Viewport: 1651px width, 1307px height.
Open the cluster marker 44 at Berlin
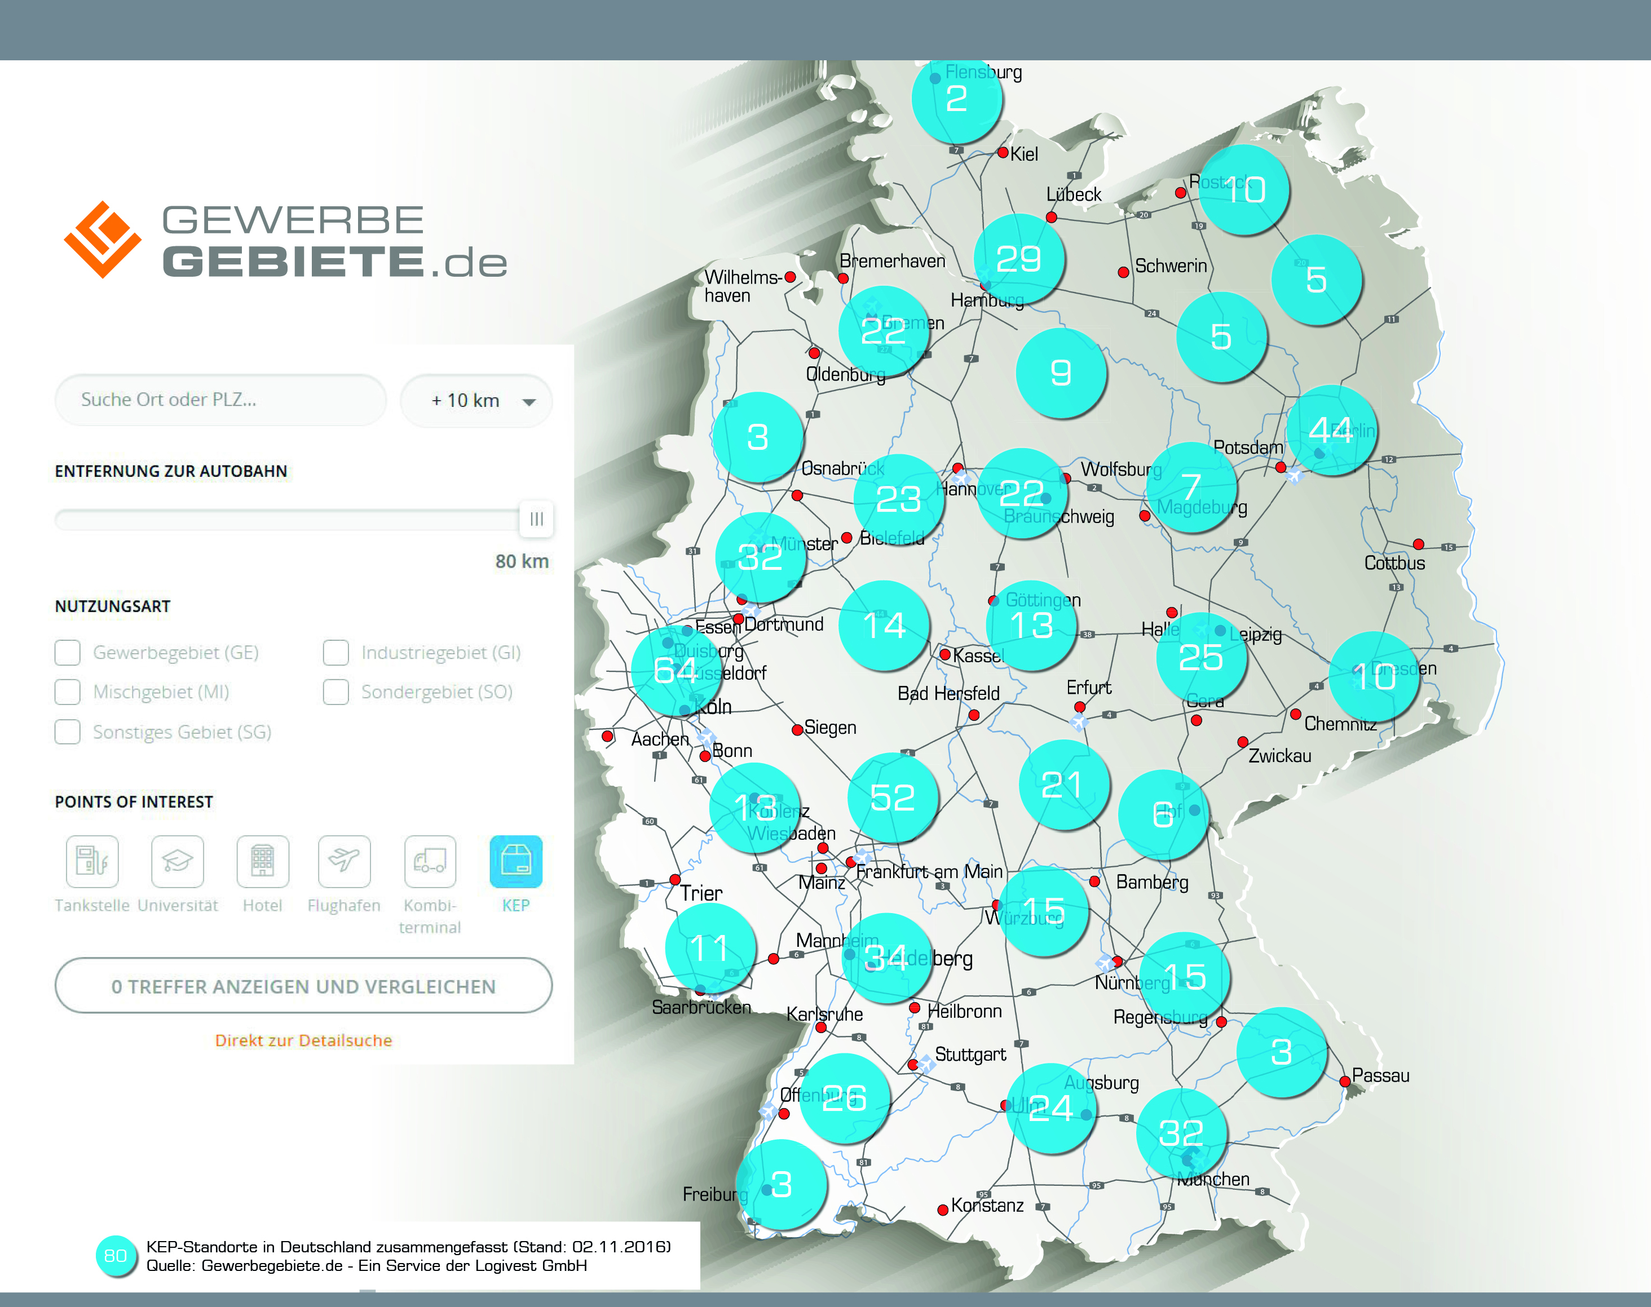tap(1331, 430)
